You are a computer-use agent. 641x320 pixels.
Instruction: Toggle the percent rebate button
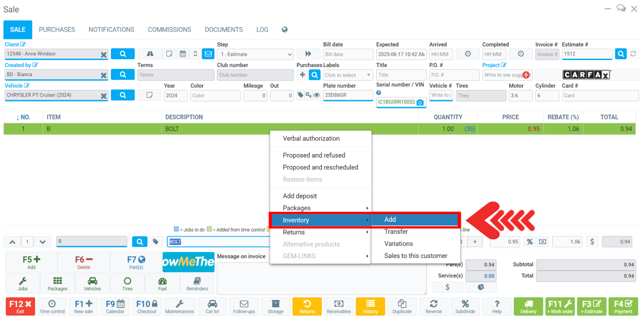(x=529, y=242)
